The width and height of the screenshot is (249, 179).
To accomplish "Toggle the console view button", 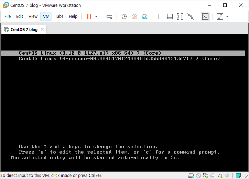I will coord(205,16).
